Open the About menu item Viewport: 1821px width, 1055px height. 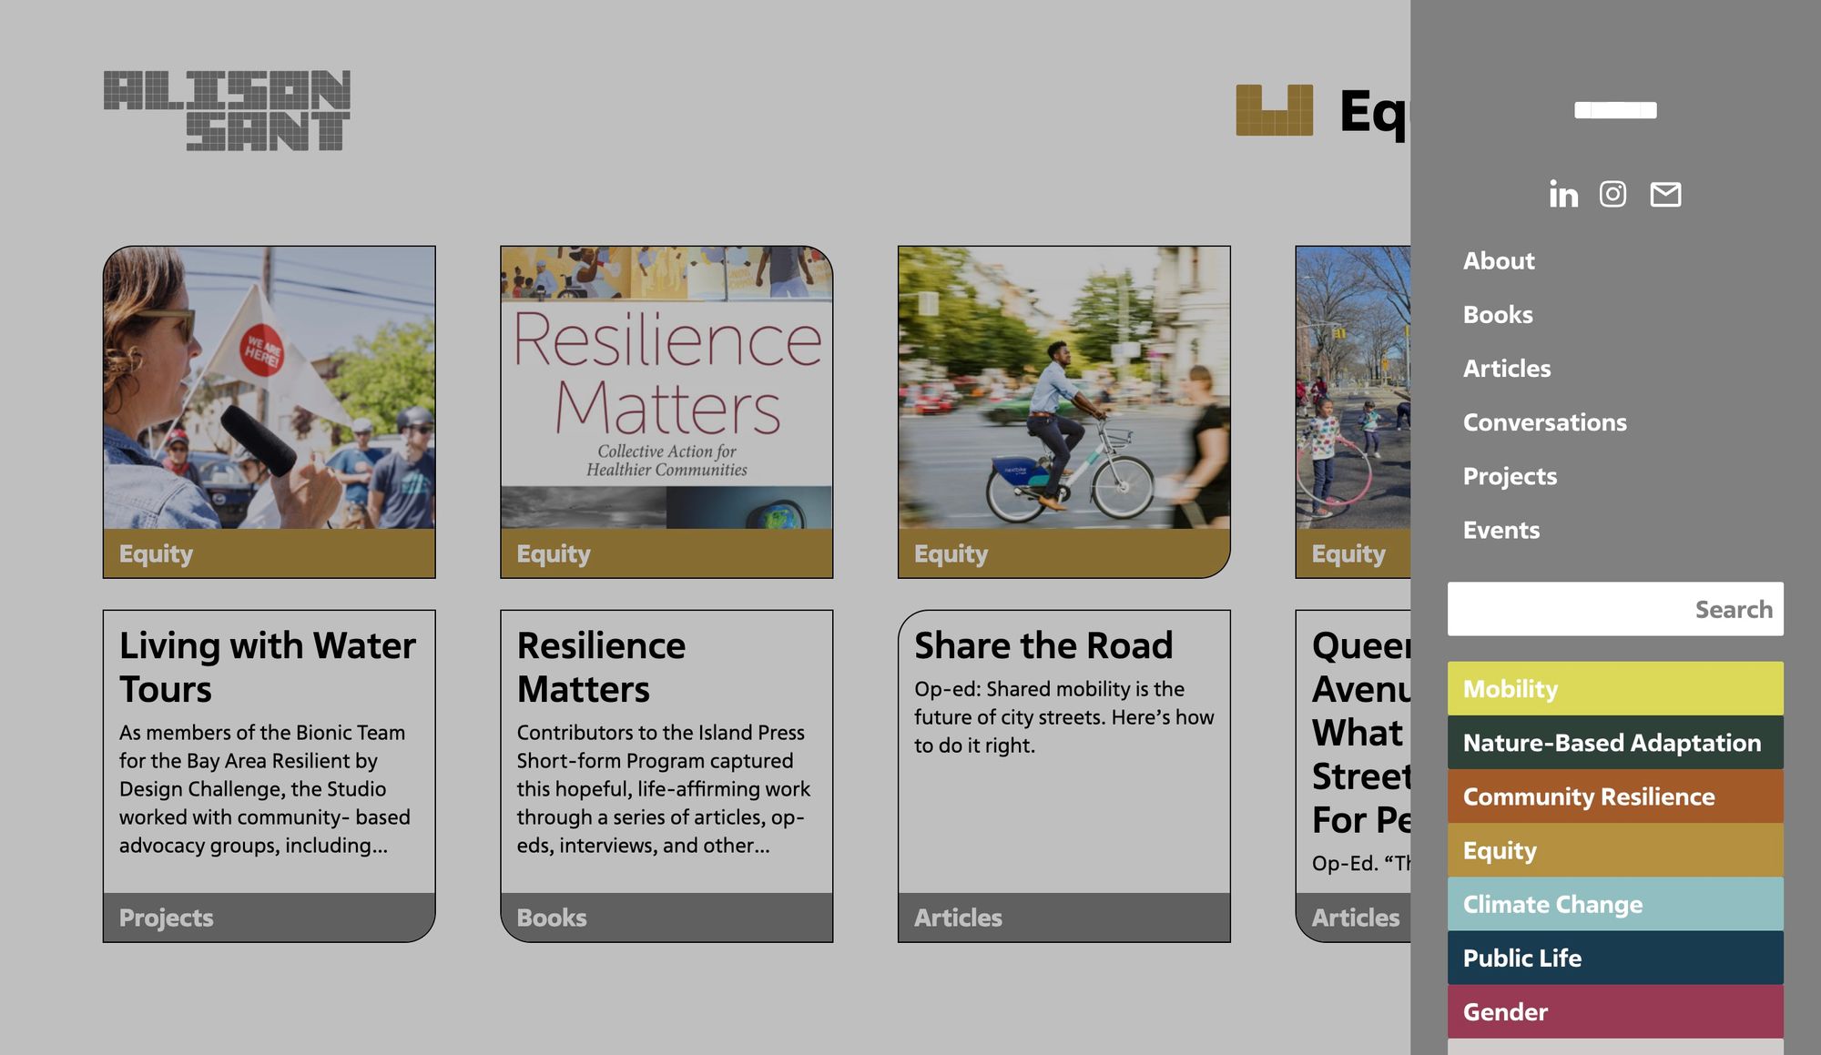pos(1499,261)
